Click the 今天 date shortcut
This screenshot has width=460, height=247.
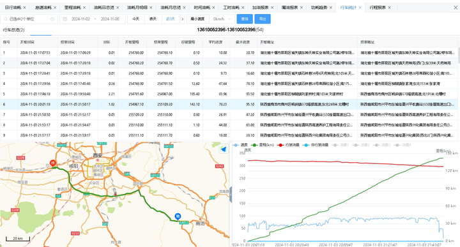tap(136, 19)
